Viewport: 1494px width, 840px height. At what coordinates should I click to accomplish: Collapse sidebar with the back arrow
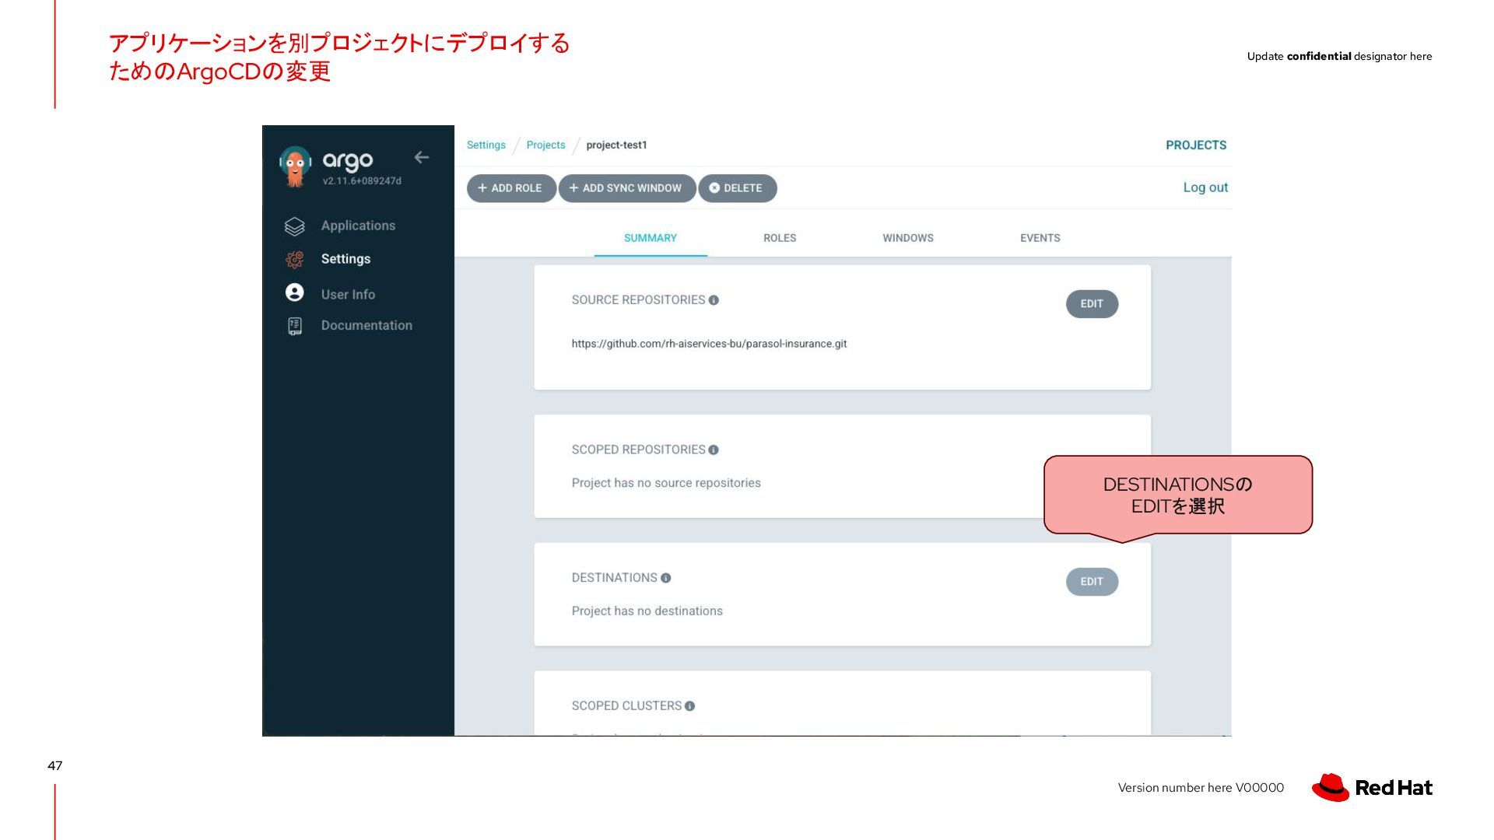[x=422, y=157]
